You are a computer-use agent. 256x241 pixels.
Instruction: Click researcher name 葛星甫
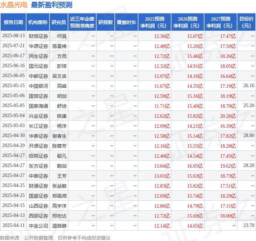[x=59, y=46]
